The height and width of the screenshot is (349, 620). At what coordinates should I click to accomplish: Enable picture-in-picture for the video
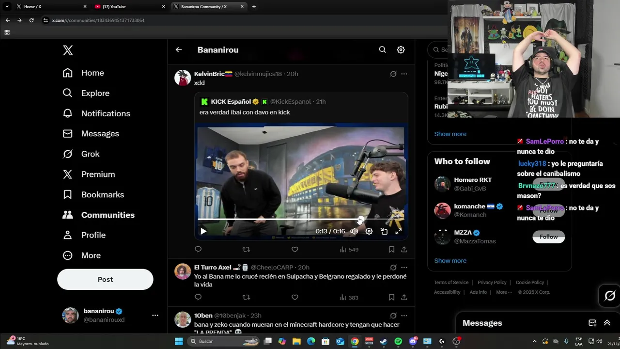pos(384,231)
